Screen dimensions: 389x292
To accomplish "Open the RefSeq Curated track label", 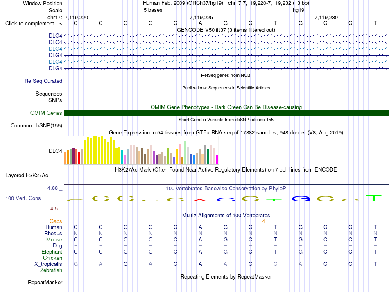I will pos(43,81).
